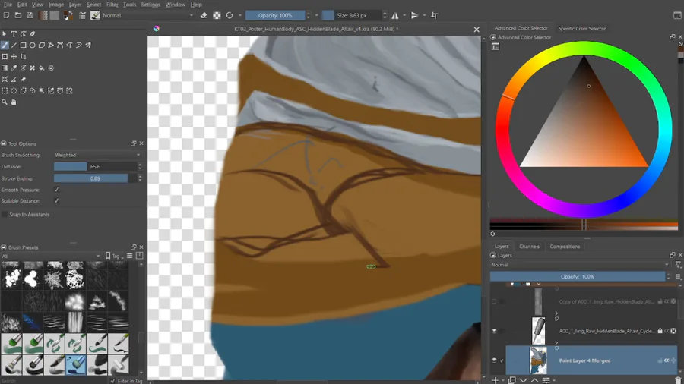The image size is (684, 384).
Task: Open the brush presets All tag dropdown
Action: pos(51,256)
